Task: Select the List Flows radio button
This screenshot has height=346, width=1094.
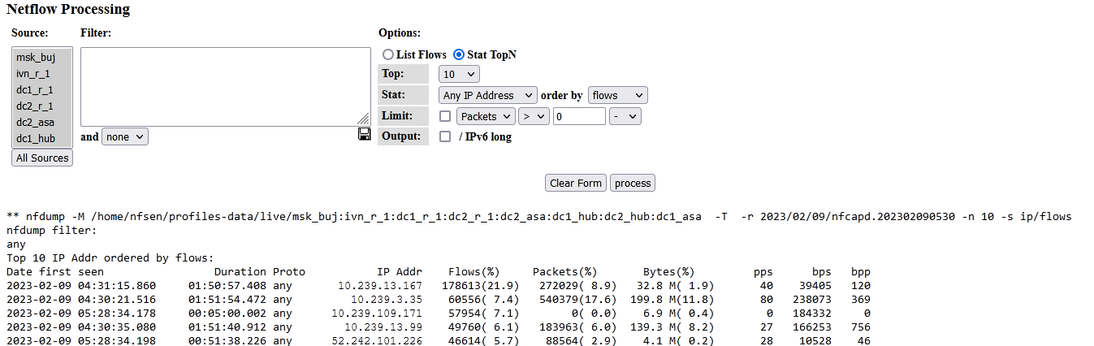Action: tap(388, 54)
